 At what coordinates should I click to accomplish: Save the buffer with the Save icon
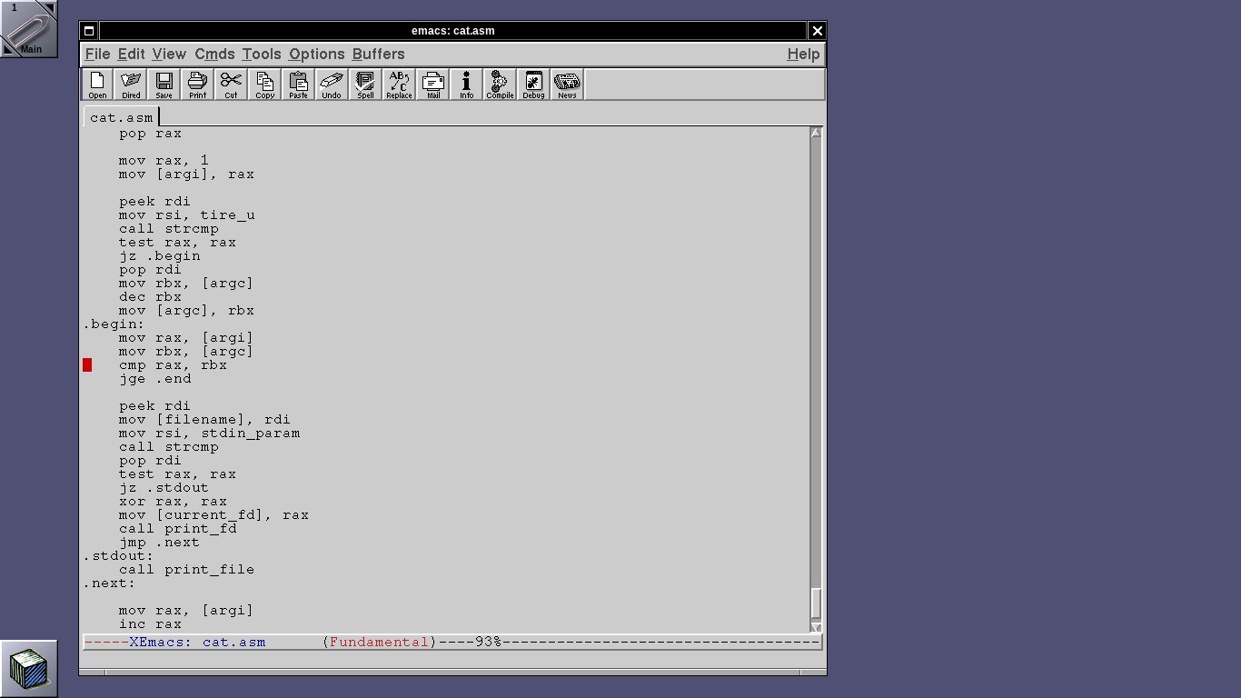[164, 85]
